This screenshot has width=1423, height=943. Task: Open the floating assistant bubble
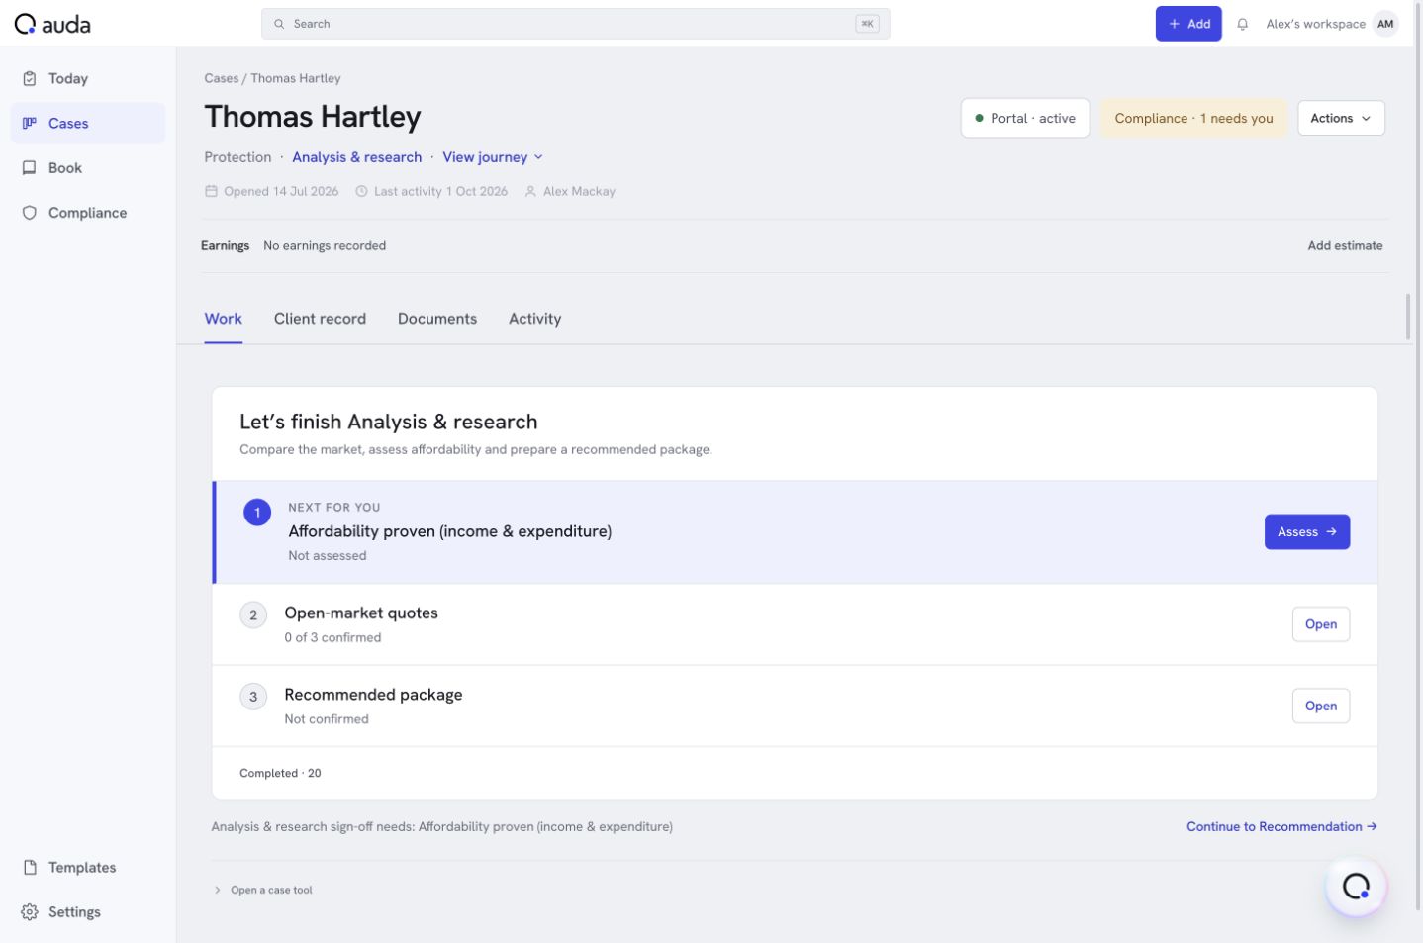pos(1356,887)
